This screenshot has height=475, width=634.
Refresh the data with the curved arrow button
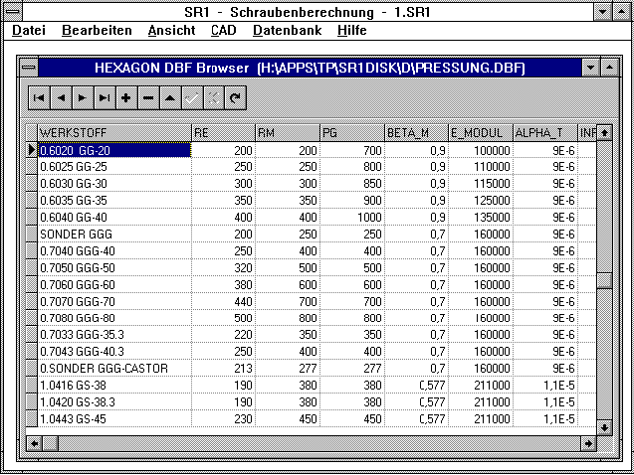(x=235, y=98)
